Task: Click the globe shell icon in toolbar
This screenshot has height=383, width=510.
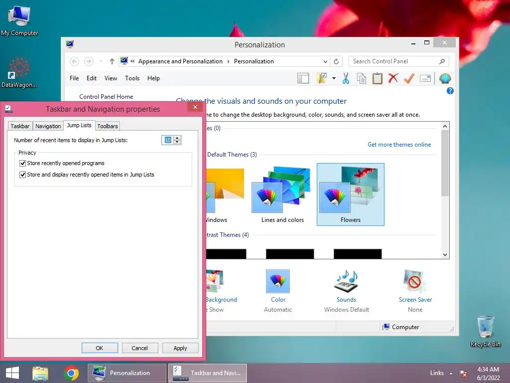Action: (x=445, y=78)
